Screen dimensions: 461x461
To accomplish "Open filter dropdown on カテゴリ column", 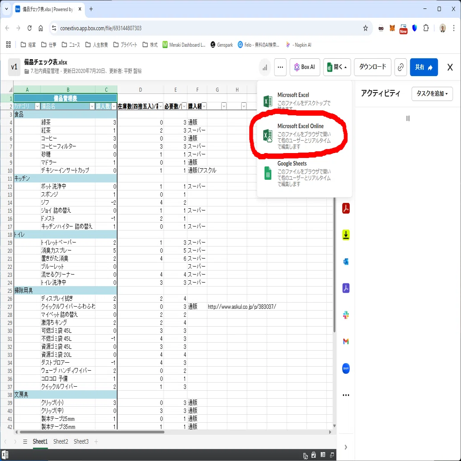I will tap(37, 106).
